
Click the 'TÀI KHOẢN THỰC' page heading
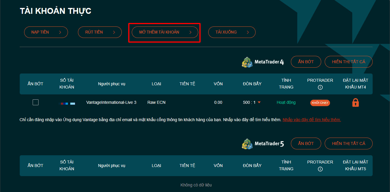point(56,11)
